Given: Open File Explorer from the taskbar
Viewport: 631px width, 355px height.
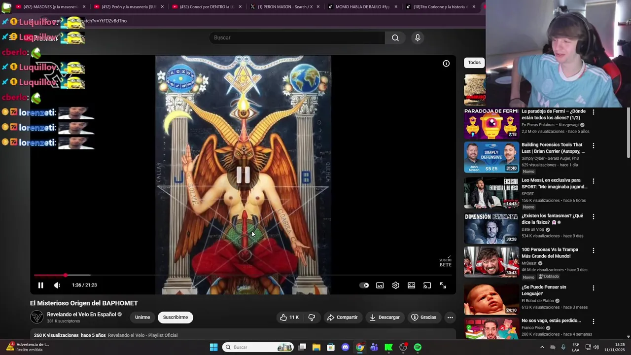Looking at the screenshot, I should click(x=316, y=347).
